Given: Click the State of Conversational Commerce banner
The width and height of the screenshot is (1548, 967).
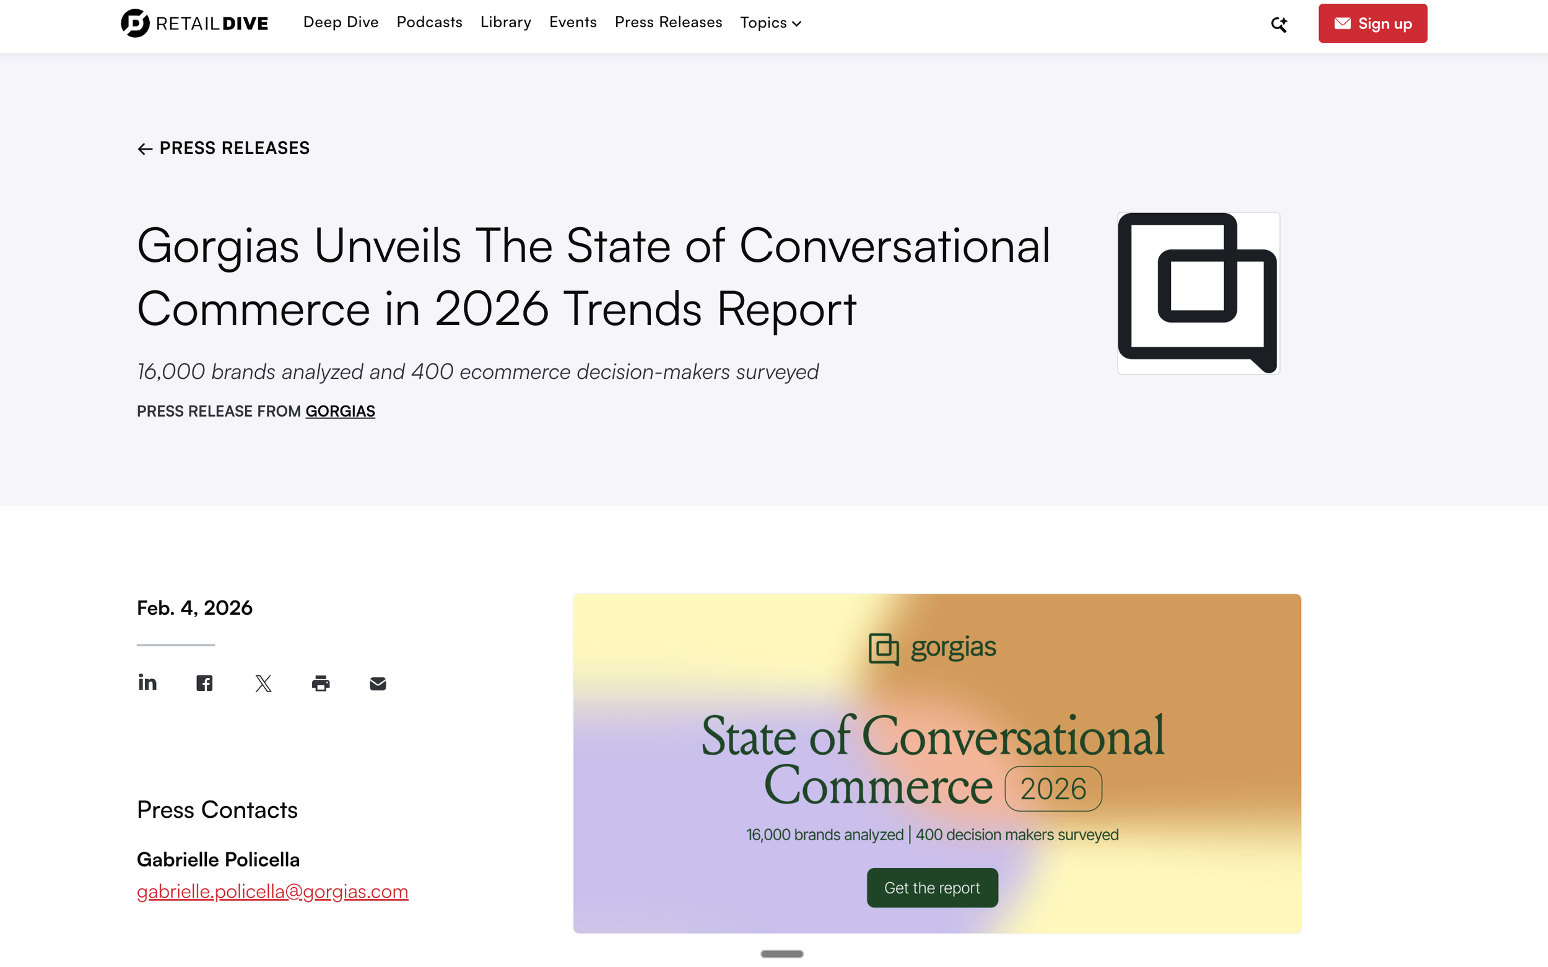Looking at the screenshot, I should pos(937,763).
